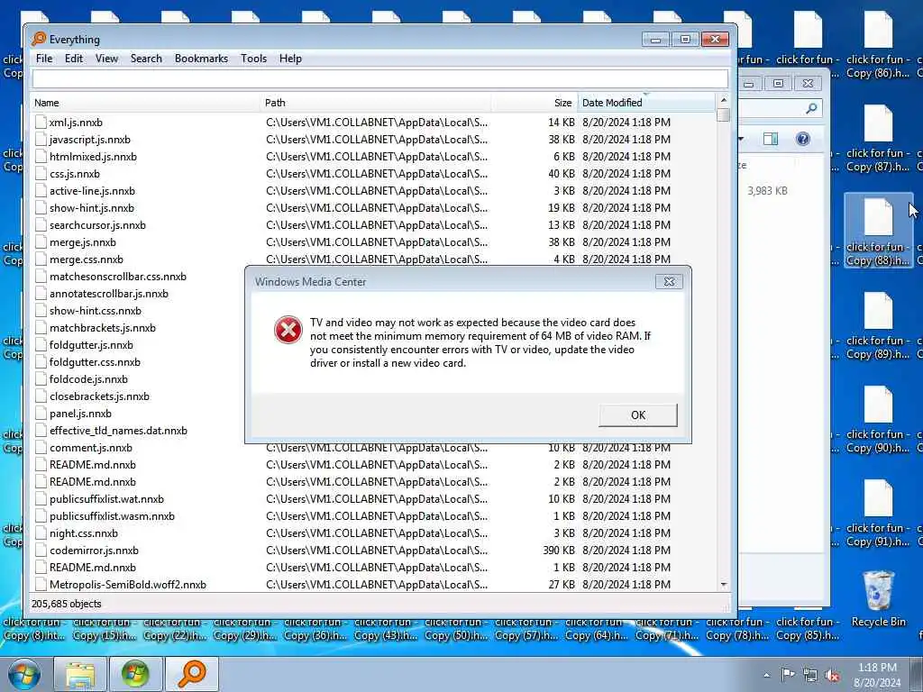Open network tray icon

810,675
